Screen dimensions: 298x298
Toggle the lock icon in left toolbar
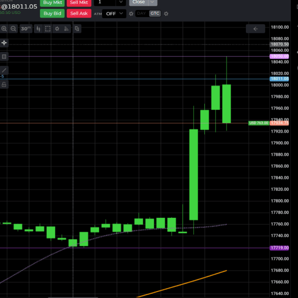click(x=4, y=84)
